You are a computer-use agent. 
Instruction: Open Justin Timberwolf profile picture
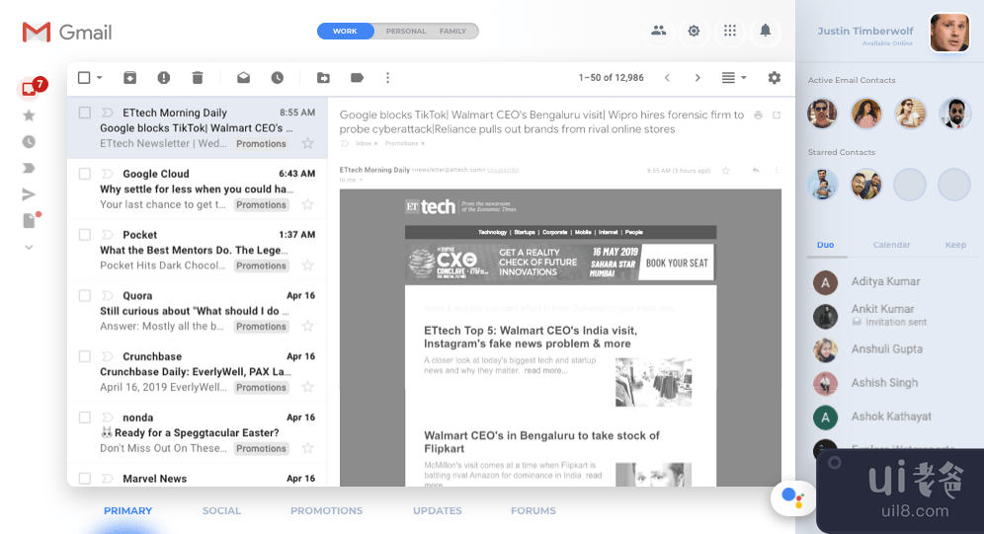click(x=949, y=33)
